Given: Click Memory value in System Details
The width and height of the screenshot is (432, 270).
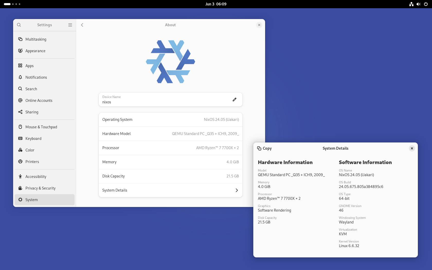Looking at the screenshot, I should pos(264,187).
